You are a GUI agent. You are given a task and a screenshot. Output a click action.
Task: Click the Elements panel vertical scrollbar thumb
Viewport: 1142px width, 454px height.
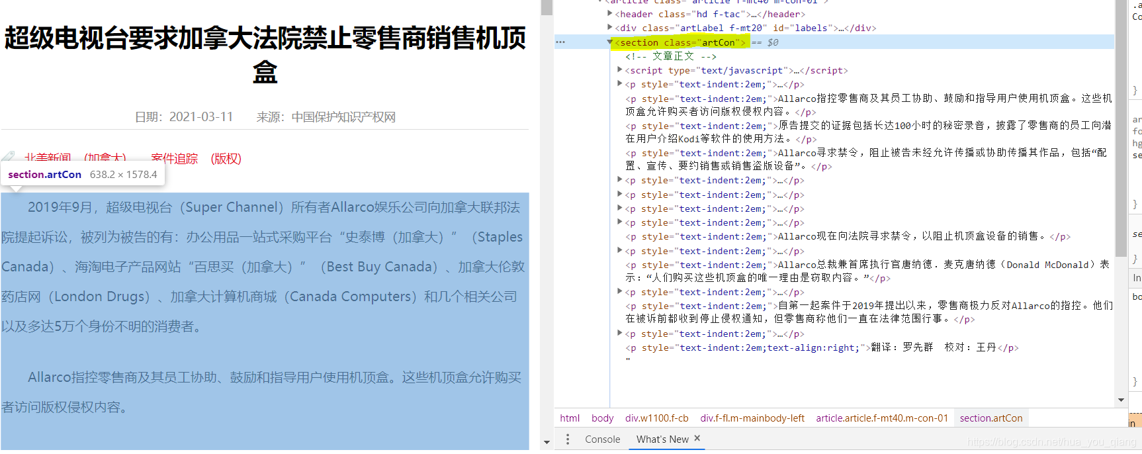pos(1121,128)
